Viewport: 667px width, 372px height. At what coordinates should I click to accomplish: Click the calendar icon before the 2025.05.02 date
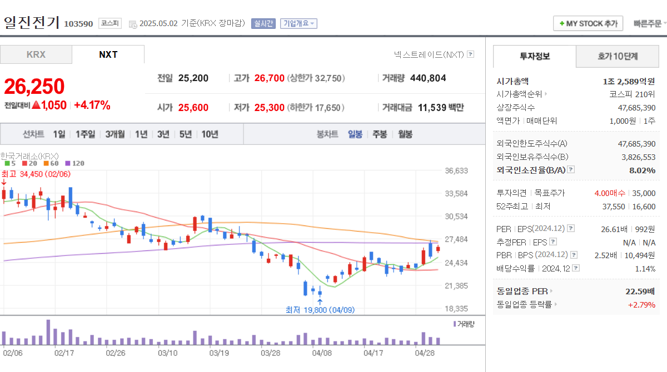pyautogui.click(x=132, y=23)
